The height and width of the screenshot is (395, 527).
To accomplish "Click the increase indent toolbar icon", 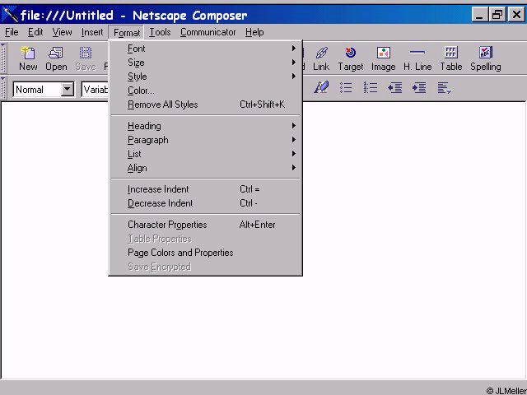I will (x=419, y=88).
